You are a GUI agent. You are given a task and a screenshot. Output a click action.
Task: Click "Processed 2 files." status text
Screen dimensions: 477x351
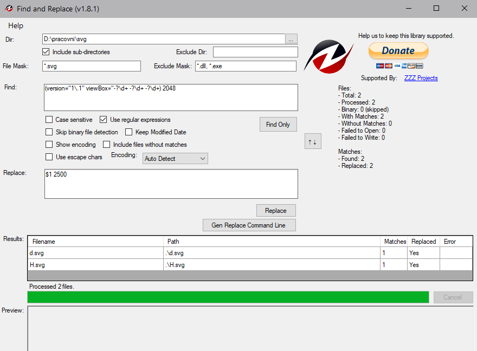(x=51, y=287)
